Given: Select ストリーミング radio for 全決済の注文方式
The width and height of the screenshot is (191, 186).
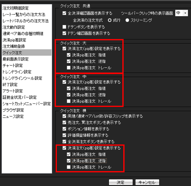Looking at the screenshot, I should click(x=127, y=20).
